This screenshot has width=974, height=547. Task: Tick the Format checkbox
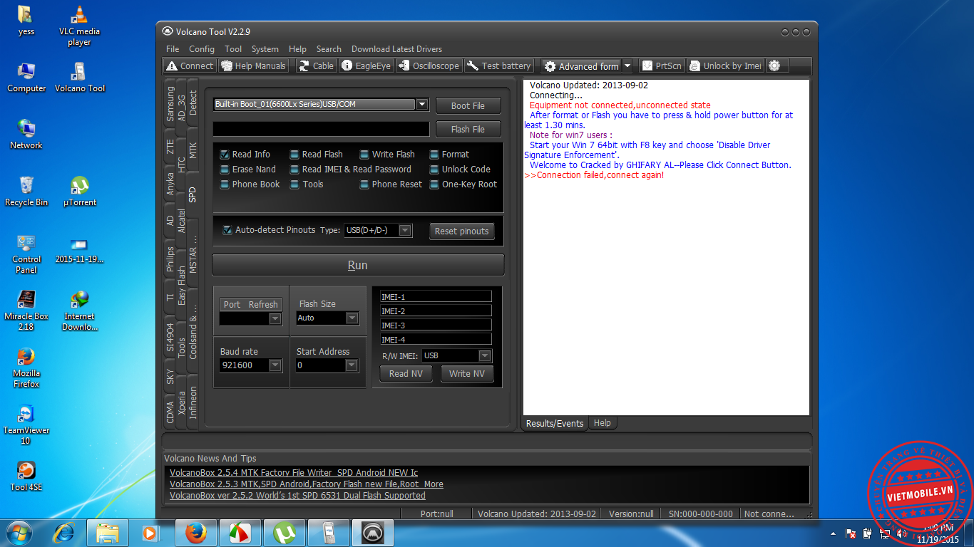click(x=434, y=154)
